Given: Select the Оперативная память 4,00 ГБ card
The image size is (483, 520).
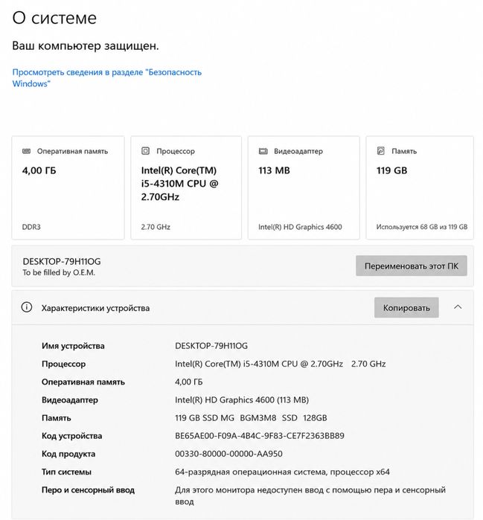Looking at the screenshot, I should click(x=68, y=187).
